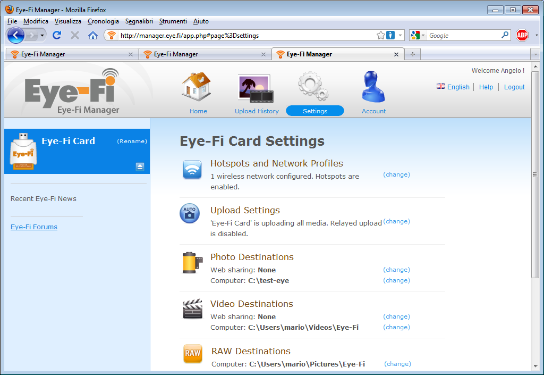The width and height of the screenshot is (544, 375).
Task: Open the Modifica menu
Action: [36, 21]
